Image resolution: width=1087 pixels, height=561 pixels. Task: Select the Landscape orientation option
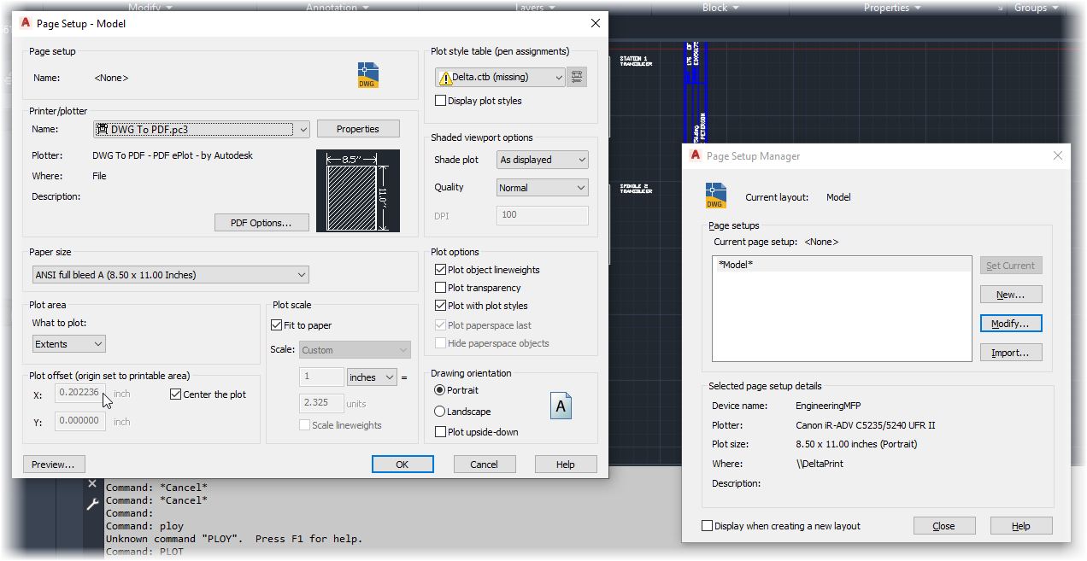tap(440, 412)
